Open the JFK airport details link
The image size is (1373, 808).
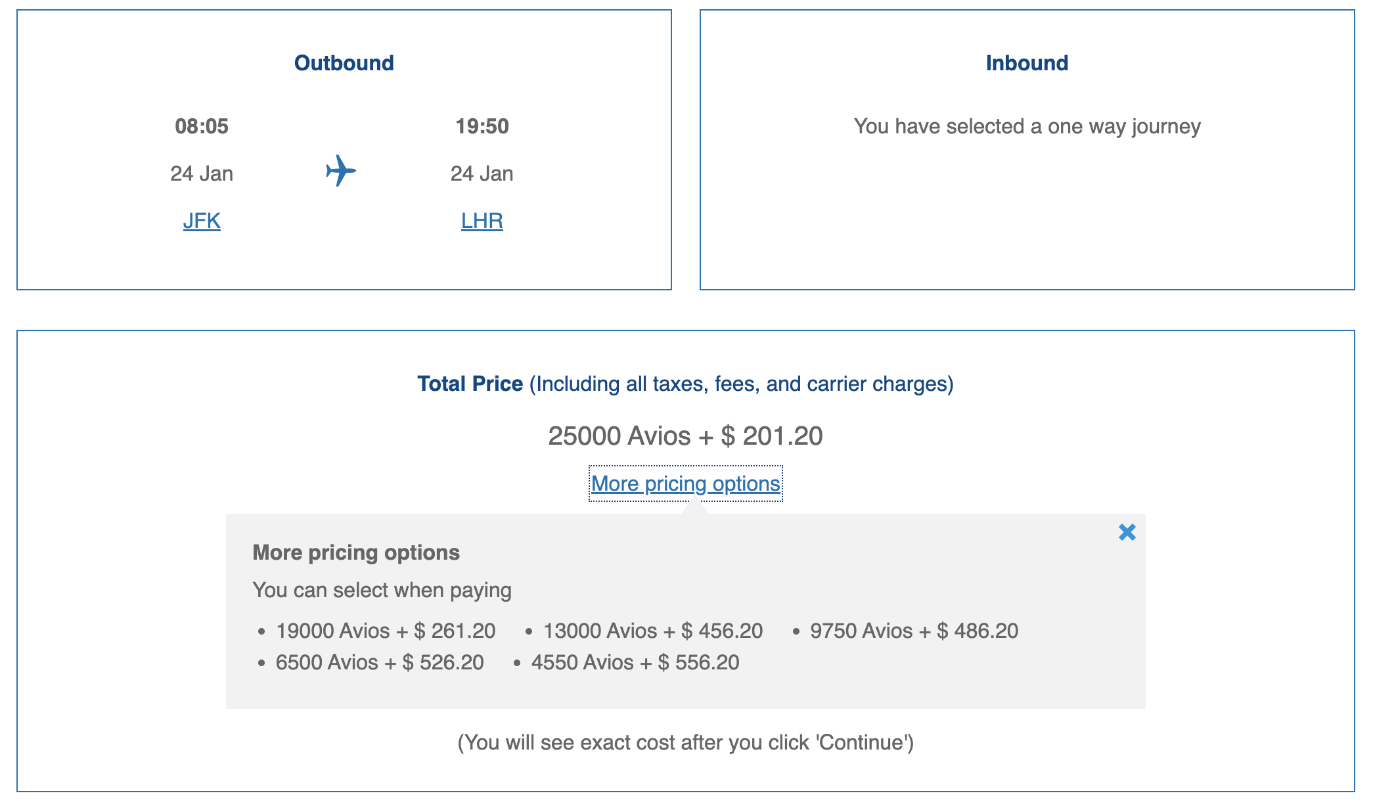pos(200,221)
